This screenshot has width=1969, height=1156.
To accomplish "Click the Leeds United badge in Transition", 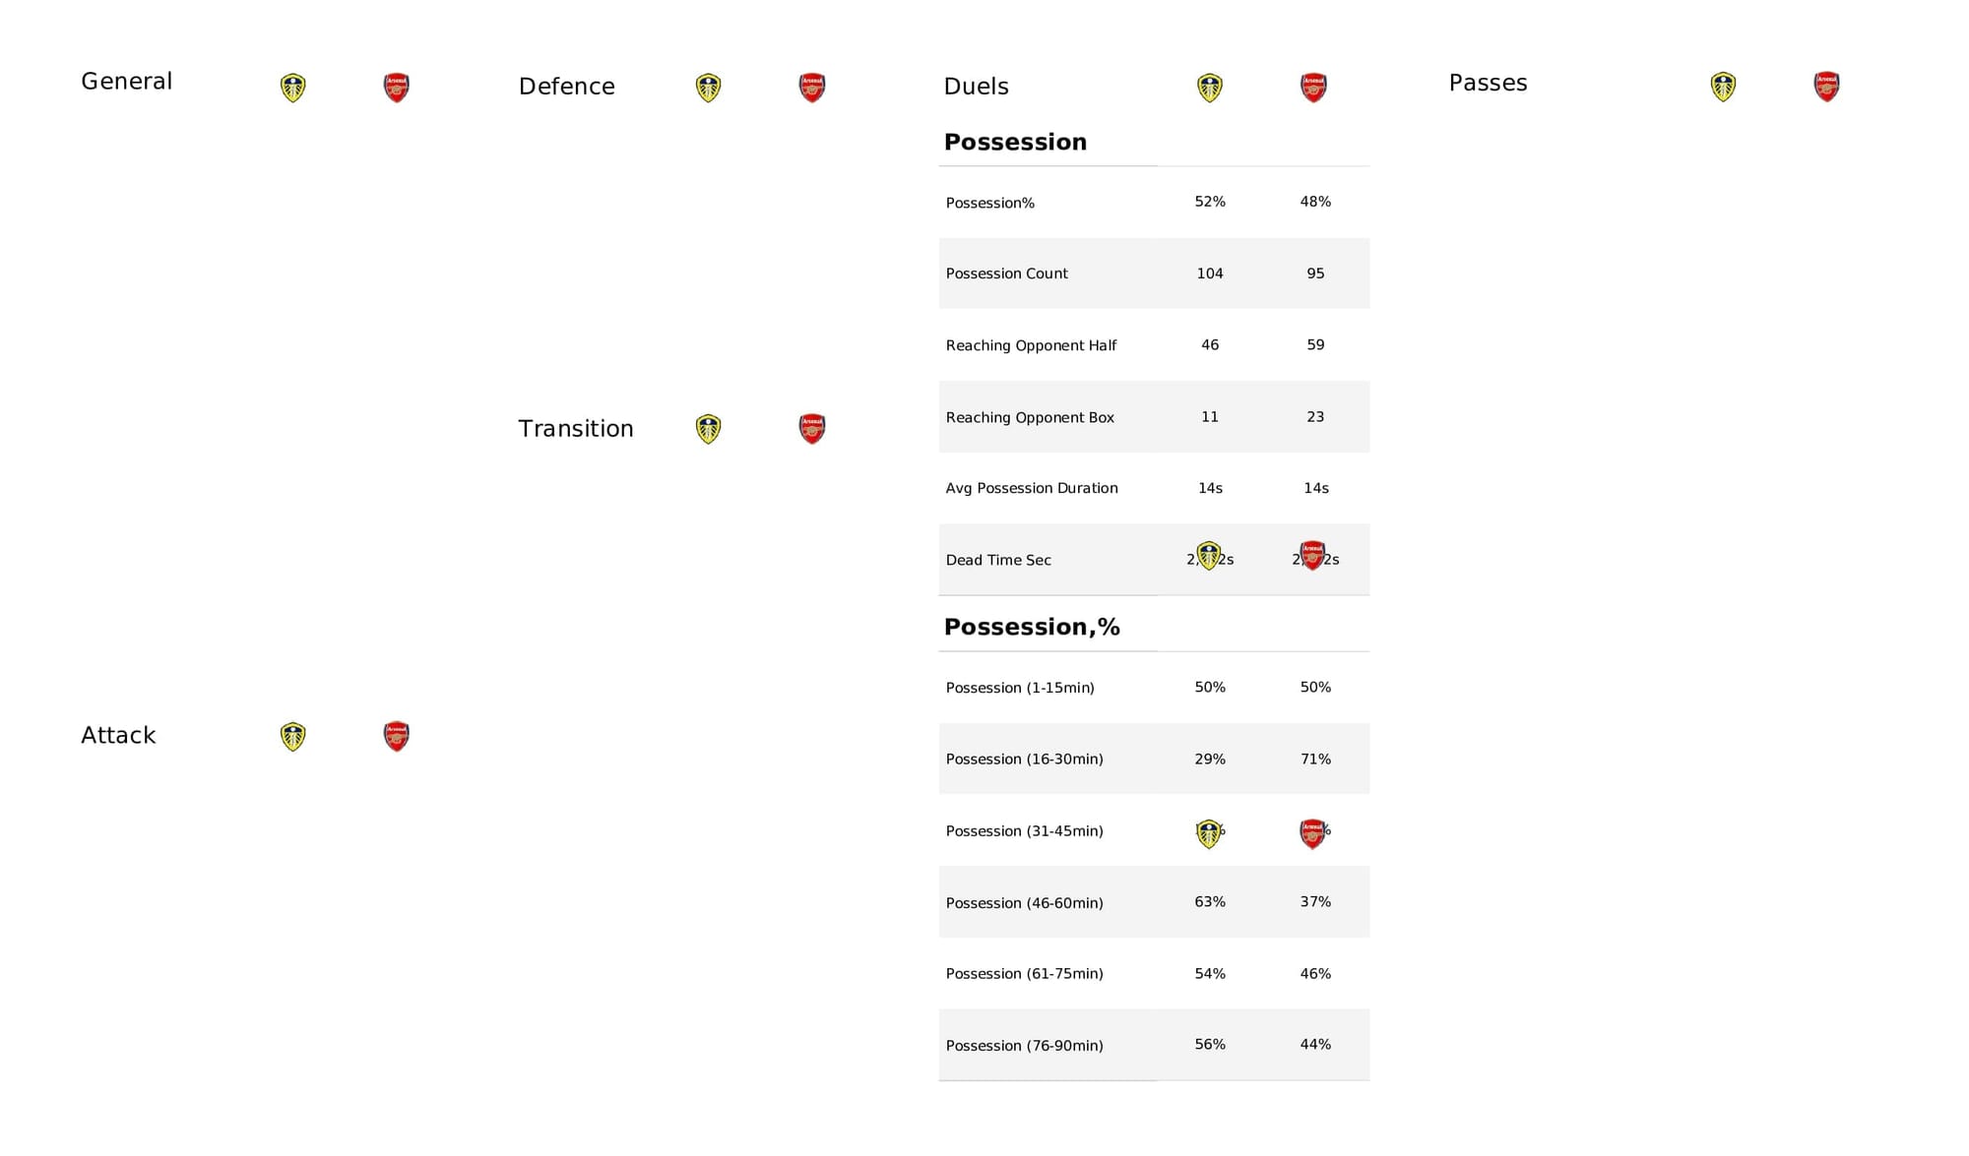I will (x=712, y=428).
